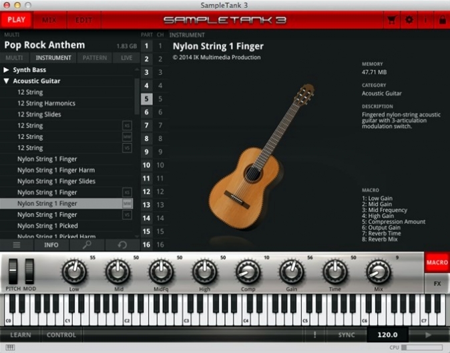
Task: Toggle the FX panel button
Action: (437, 283)
